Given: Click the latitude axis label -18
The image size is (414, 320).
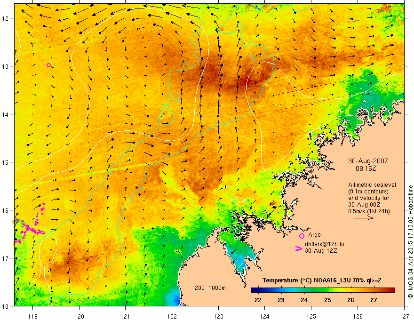Looking at the screenshot, I should [x=5, y=306].
